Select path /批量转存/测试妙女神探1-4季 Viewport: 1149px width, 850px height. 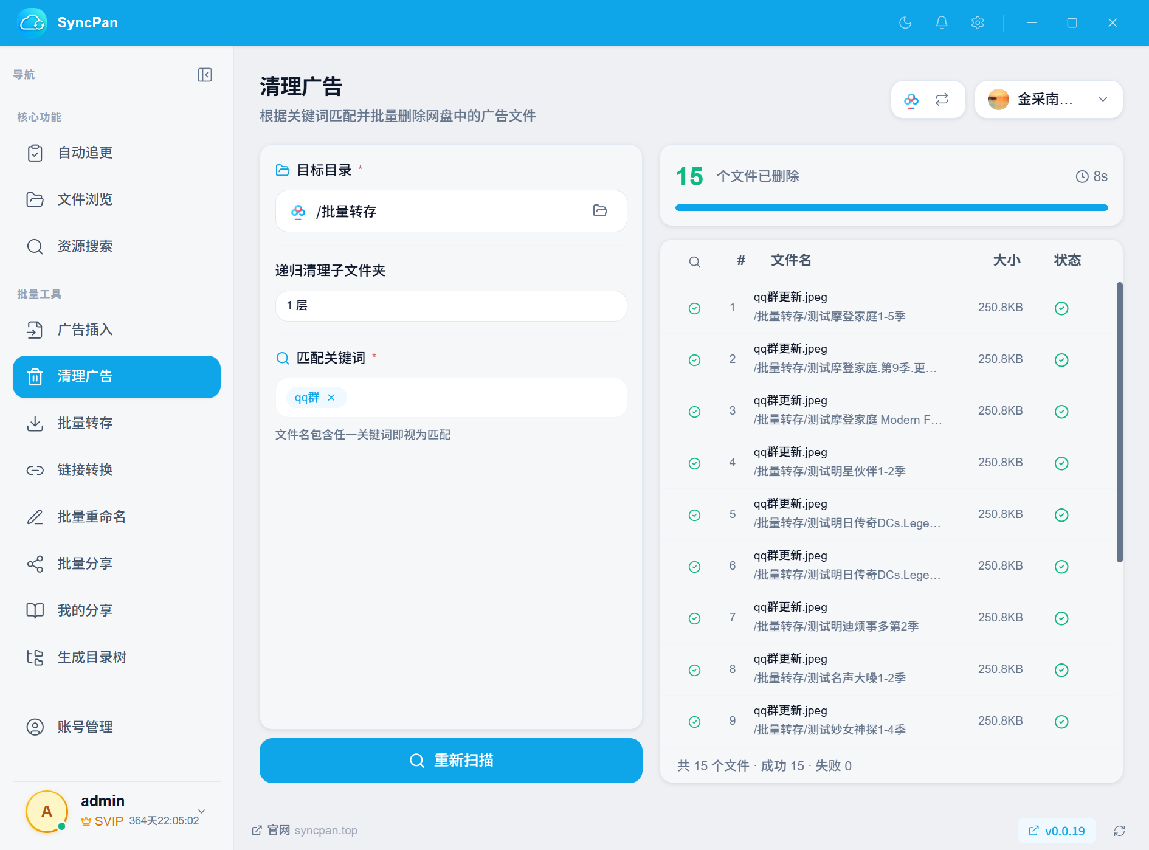point(830,730)
